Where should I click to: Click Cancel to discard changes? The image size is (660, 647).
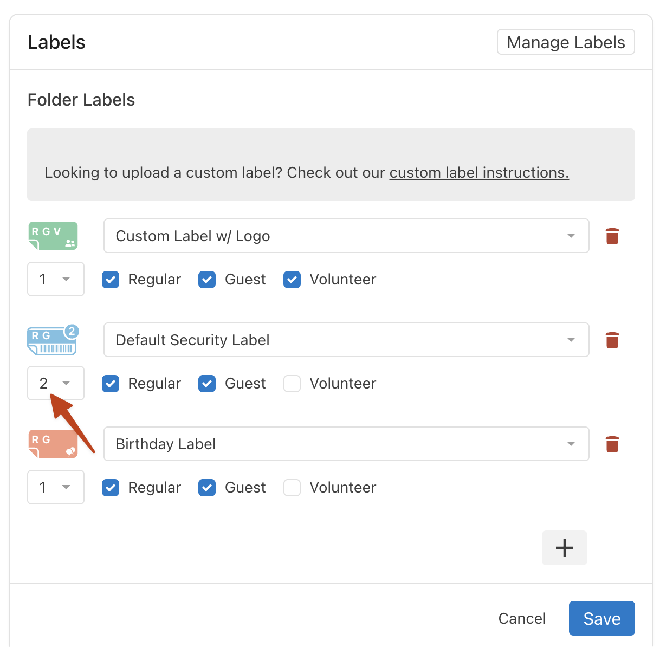click(522, 618)
